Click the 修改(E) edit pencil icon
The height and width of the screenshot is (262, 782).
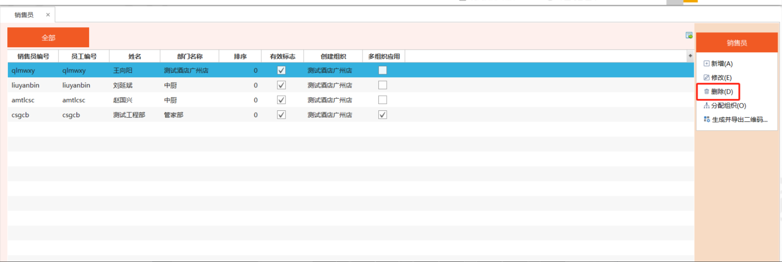tap(706, 78)
